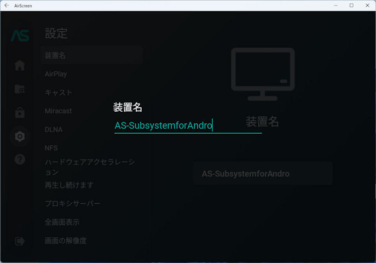This screenshot has height=263, width=376.
Task: Open the DLNA settings item
Action: tap(54, 129)
